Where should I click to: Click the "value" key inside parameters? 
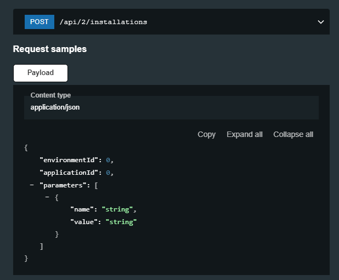point(86,222)
